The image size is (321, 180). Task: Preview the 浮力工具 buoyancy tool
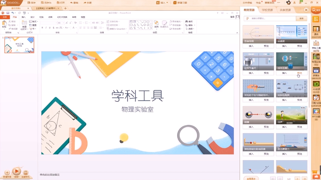300,73
